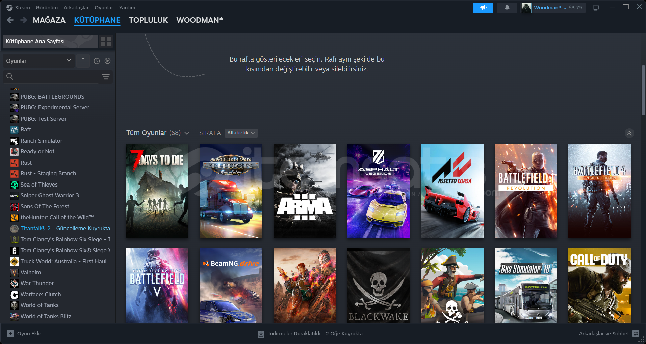Open the library advanced filter options
The height and width of the screenshot is (344, 646).
106,77
